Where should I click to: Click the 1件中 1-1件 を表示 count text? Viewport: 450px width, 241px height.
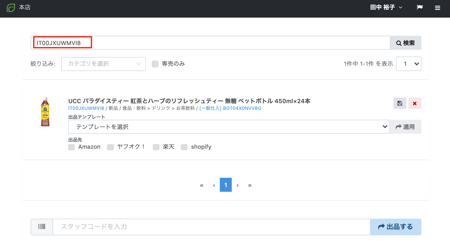click(x=368, y=64)
